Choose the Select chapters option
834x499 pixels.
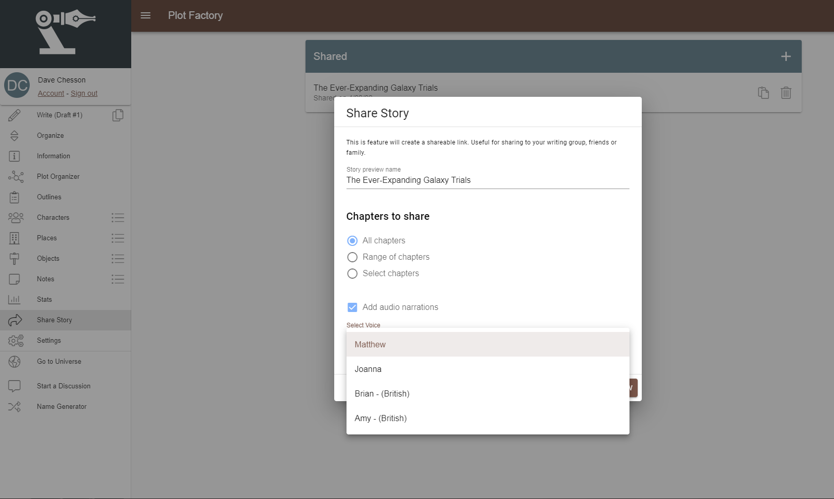click(x=352, y=273)
